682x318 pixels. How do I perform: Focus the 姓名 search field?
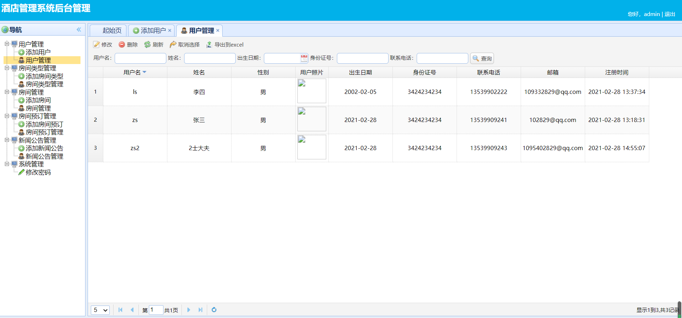tap(210, 58)
